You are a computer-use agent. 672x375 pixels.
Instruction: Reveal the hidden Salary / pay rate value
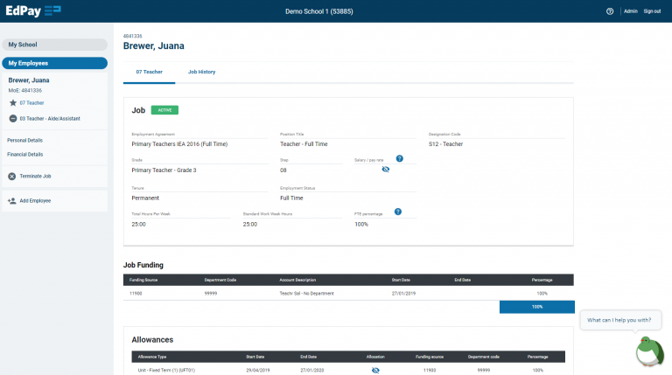(x=385, y=170)
